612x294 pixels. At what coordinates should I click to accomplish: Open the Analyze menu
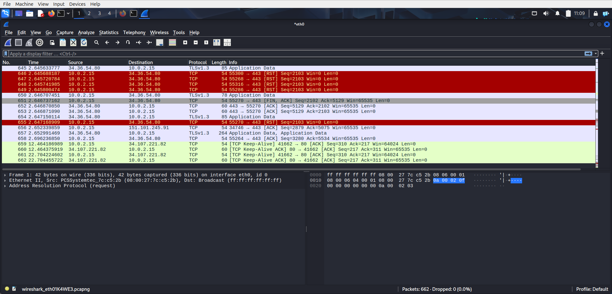coord(86,33)
